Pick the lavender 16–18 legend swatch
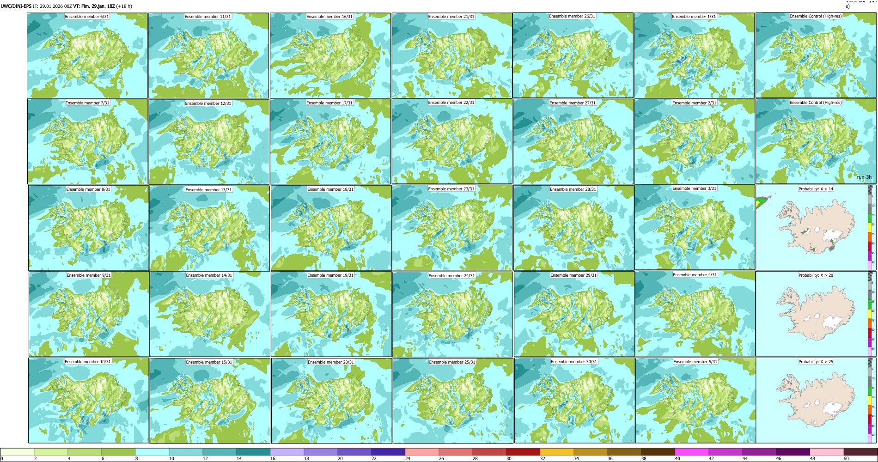This screenshot has height=462, width=878. (287, 452)
